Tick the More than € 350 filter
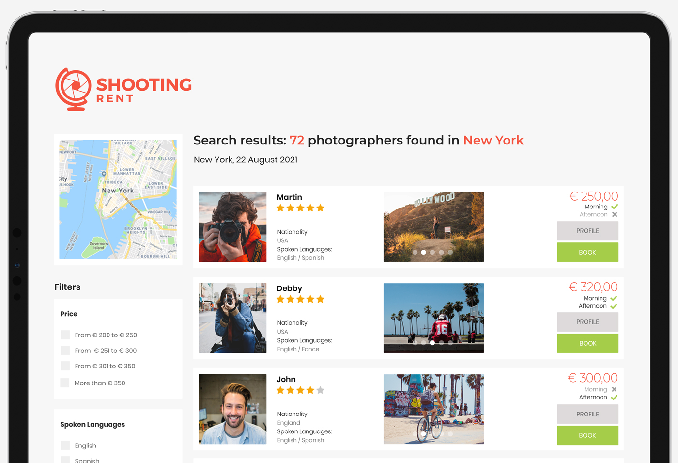The image size is (678, 463). coord(65,383)
